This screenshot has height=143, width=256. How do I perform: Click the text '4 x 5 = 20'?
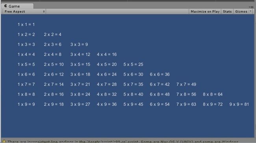click(x=107, y=64)
